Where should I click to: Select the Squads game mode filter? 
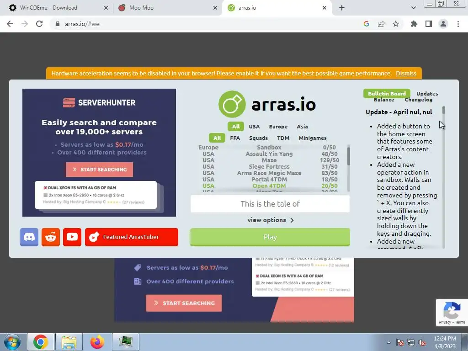pos(259,138)
